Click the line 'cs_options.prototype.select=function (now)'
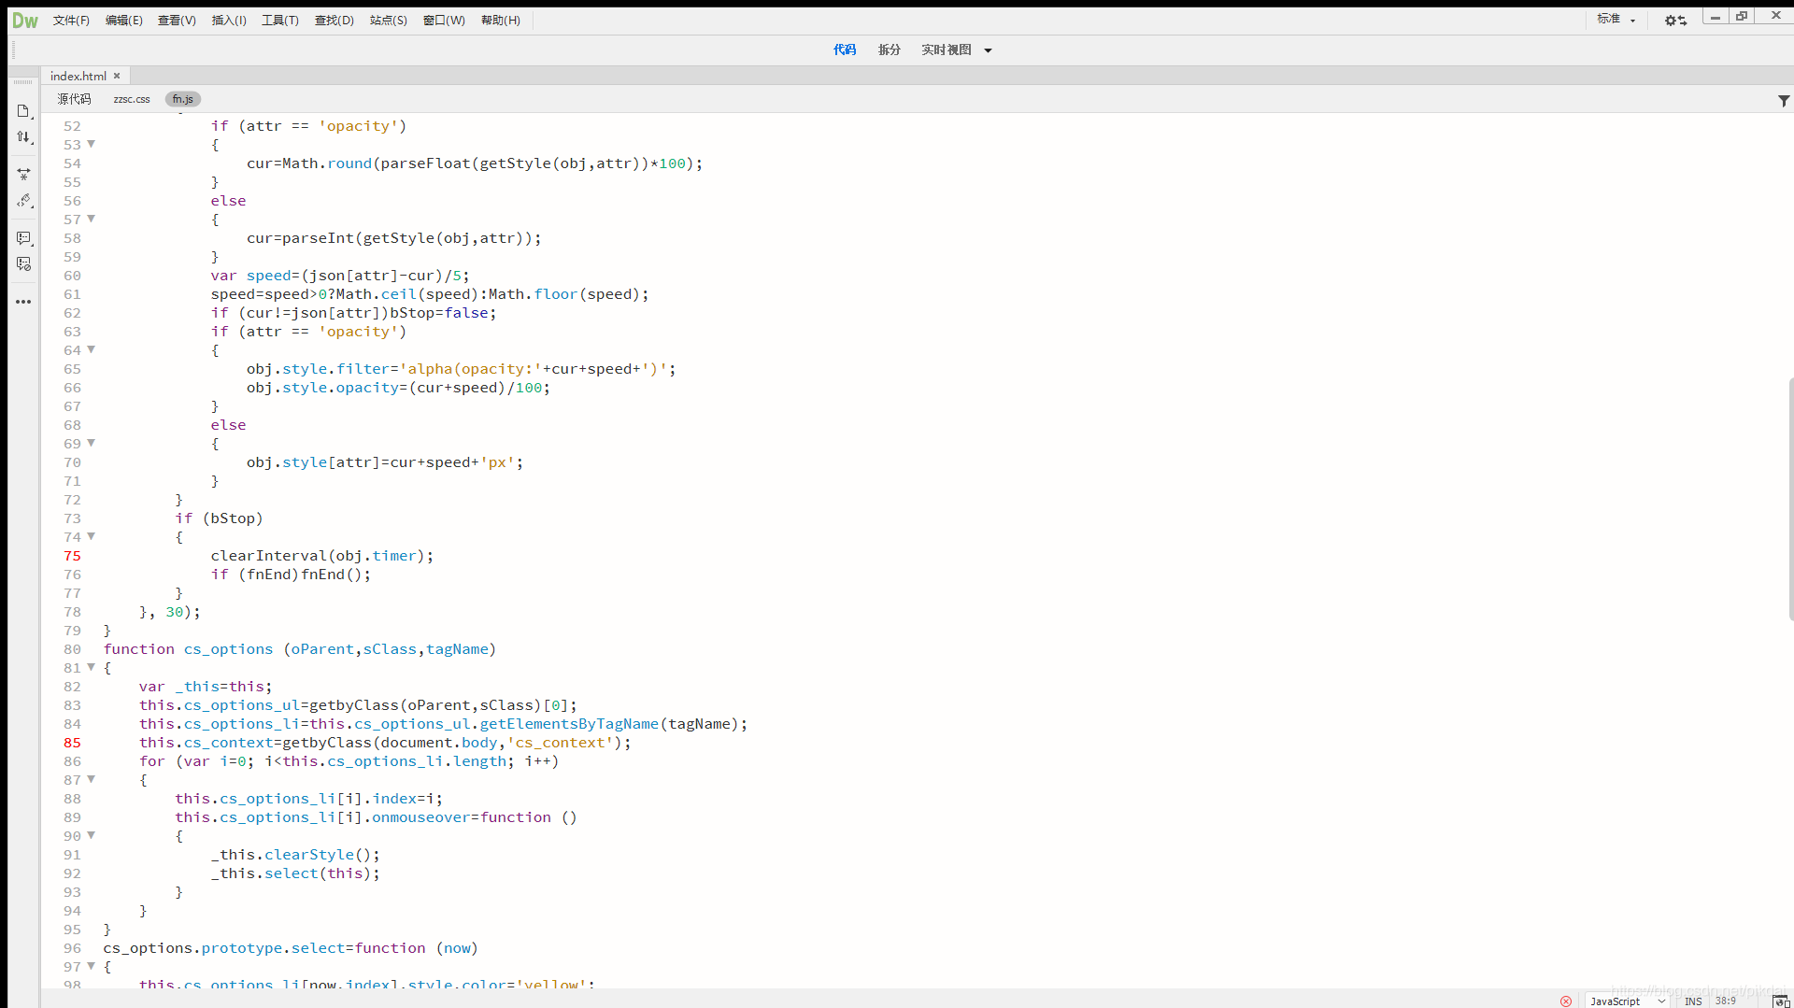The image size is (1794, 1008). point(291,948)
